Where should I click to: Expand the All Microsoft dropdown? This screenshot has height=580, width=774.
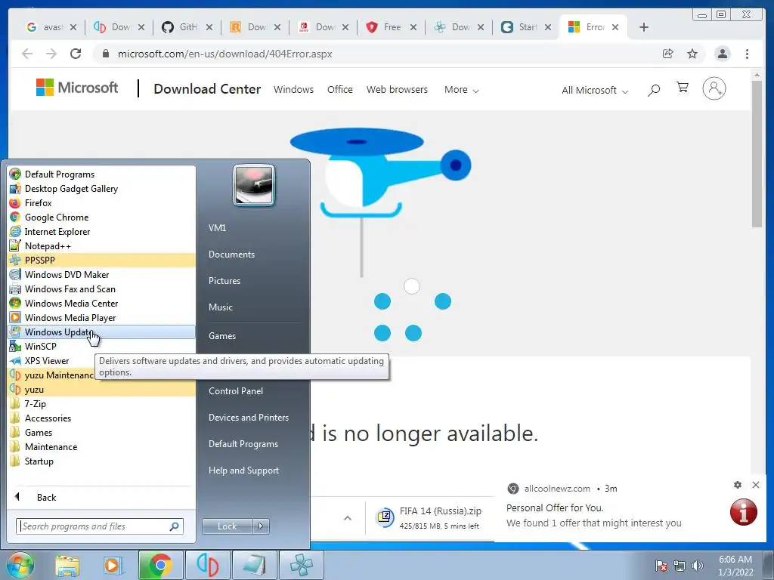tap(594, 91)
